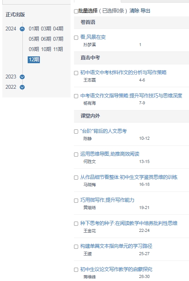Screen dimensions: 189x281
Task: Click 导出 to export selected items
Action: point(145,11)
